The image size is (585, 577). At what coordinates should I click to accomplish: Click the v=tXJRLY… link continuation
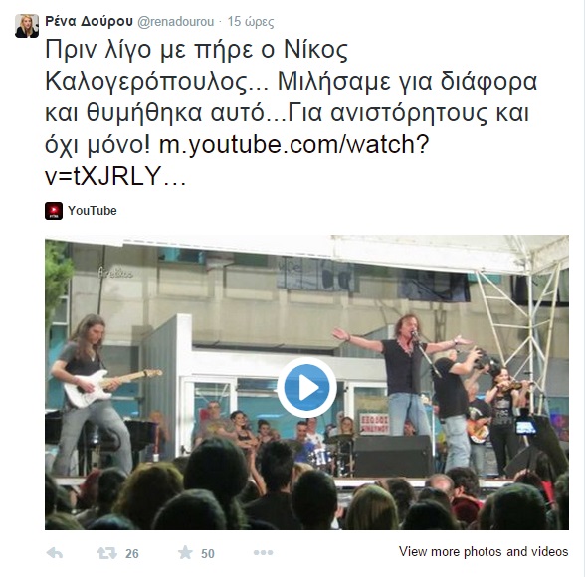(115, 176)
